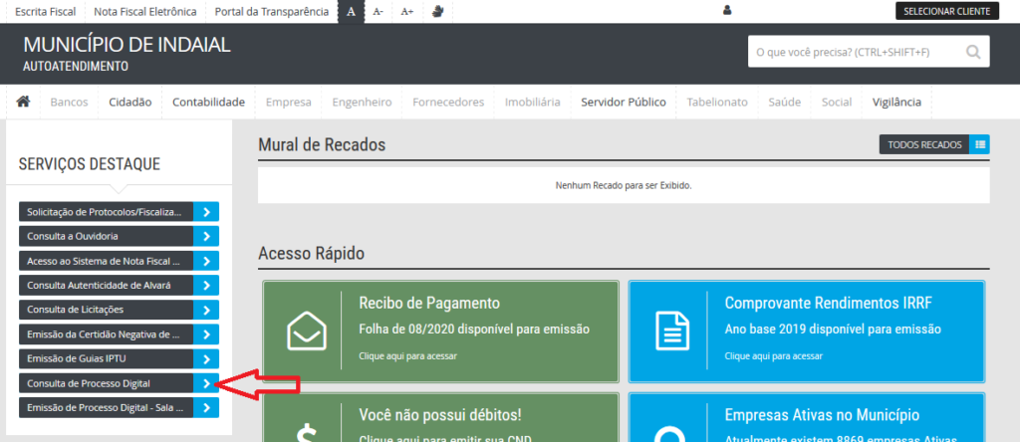Click the list icon beside Todos Recados

click(980, 144)
